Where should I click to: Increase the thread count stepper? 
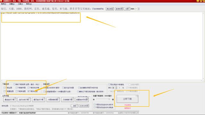tap(139, 8)
